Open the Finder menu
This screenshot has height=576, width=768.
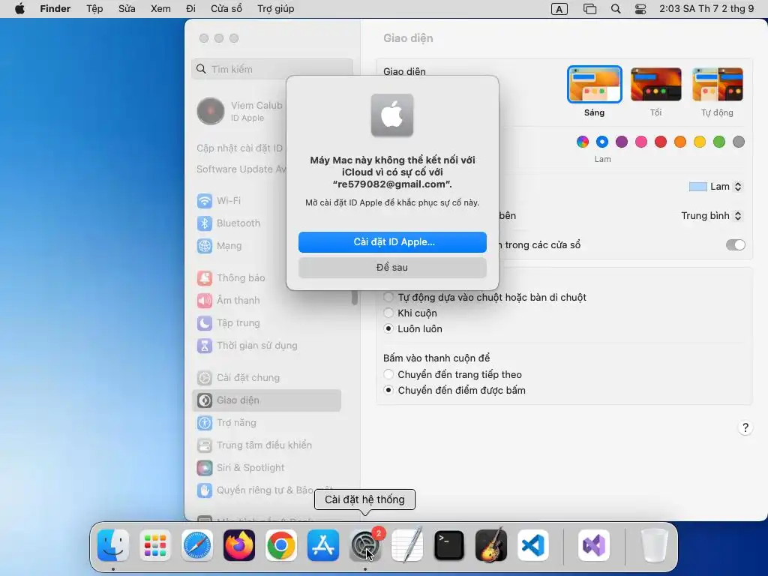tap(55, 9)
